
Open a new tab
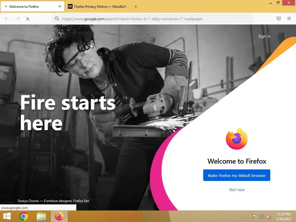click(x=136, y=7)
